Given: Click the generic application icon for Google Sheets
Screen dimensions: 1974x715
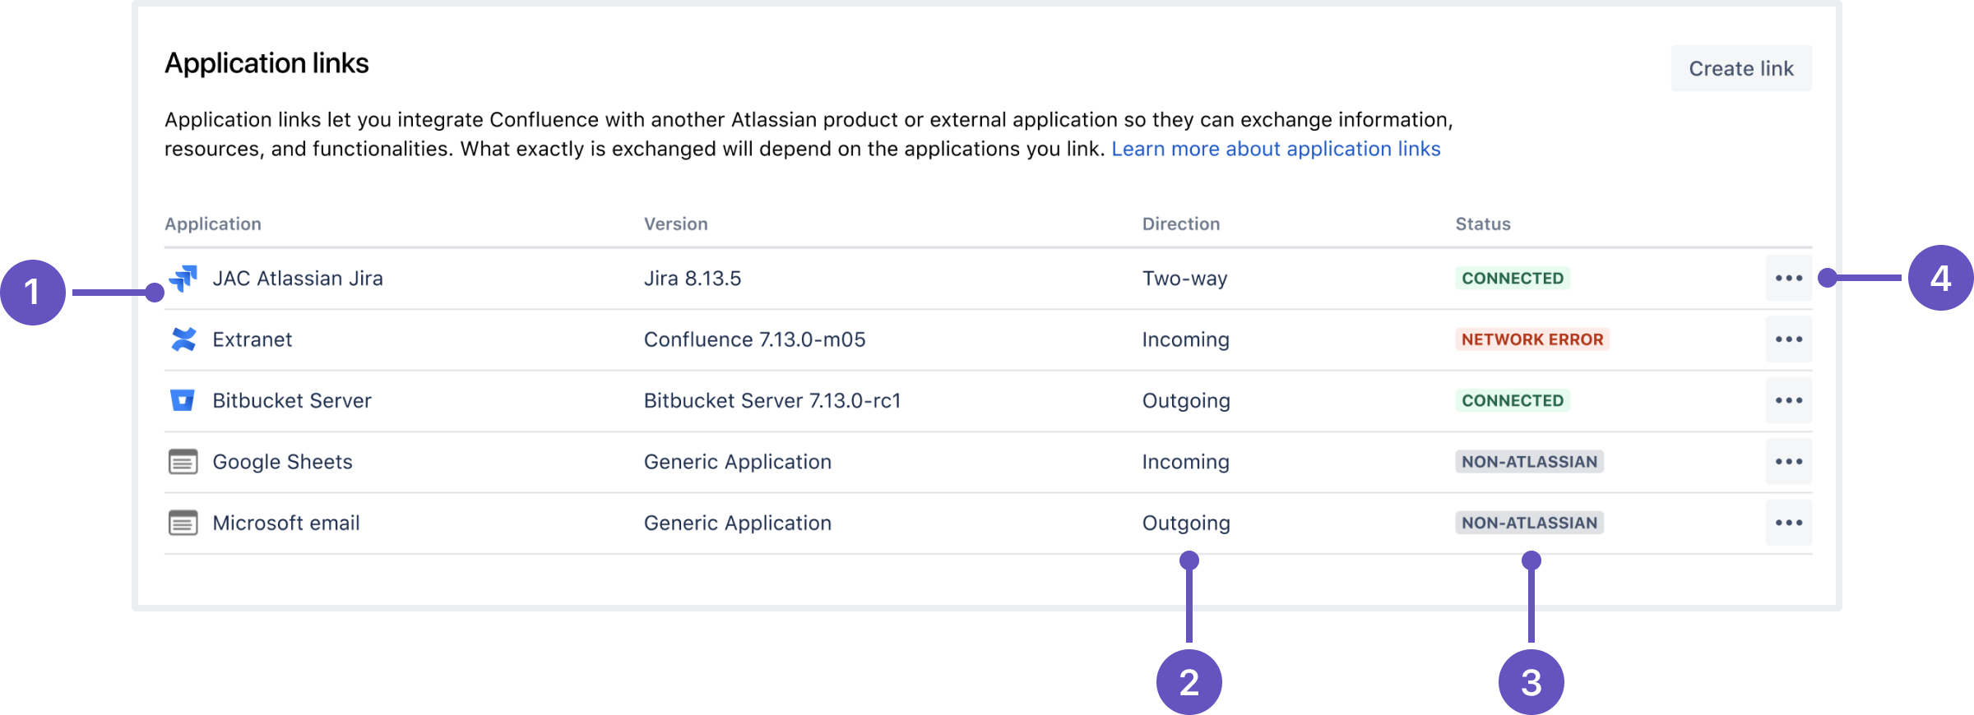Looking at the screenshot, I should coord(183,462).
